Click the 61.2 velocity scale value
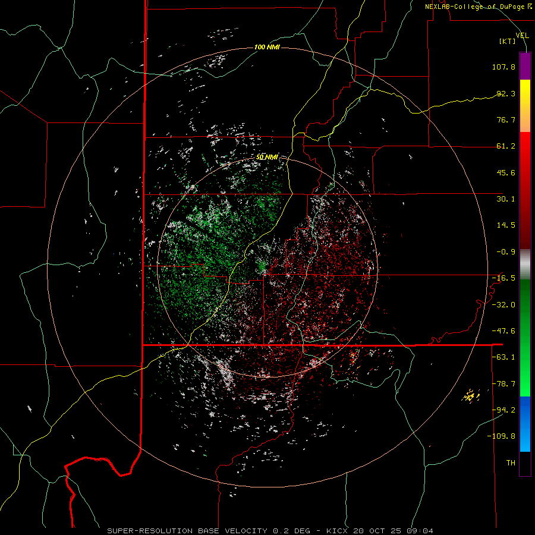Viewport: 535px width, 535px height. click(x=506, y=146)
